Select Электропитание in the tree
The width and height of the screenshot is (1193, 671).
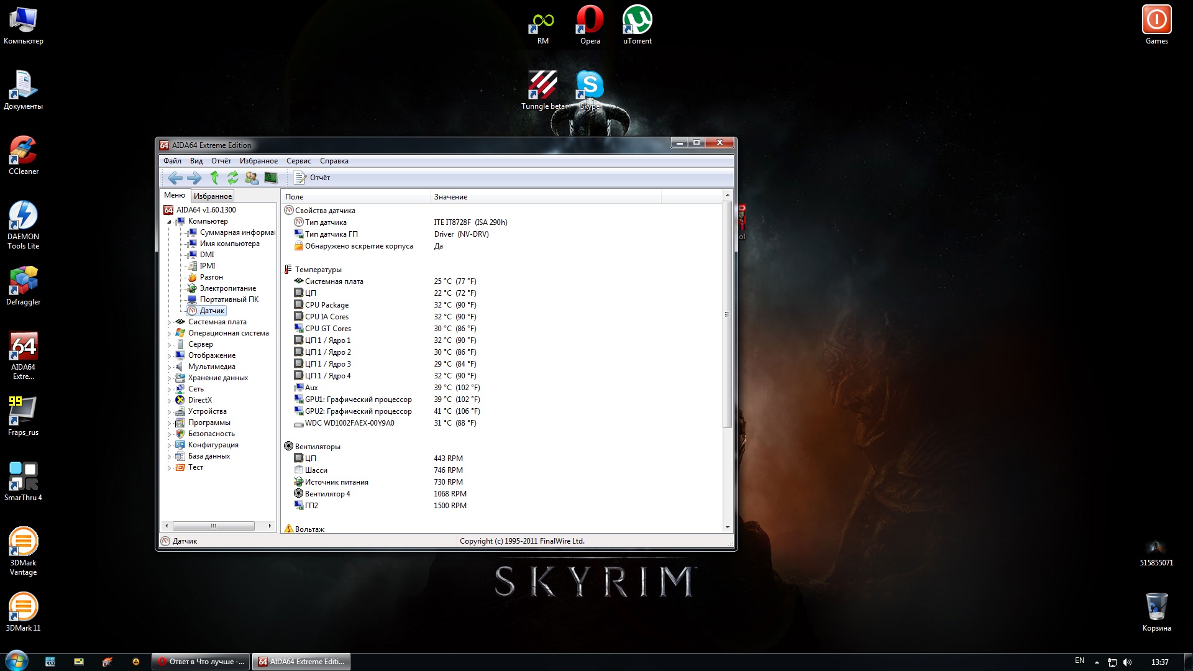coord(227,288)
